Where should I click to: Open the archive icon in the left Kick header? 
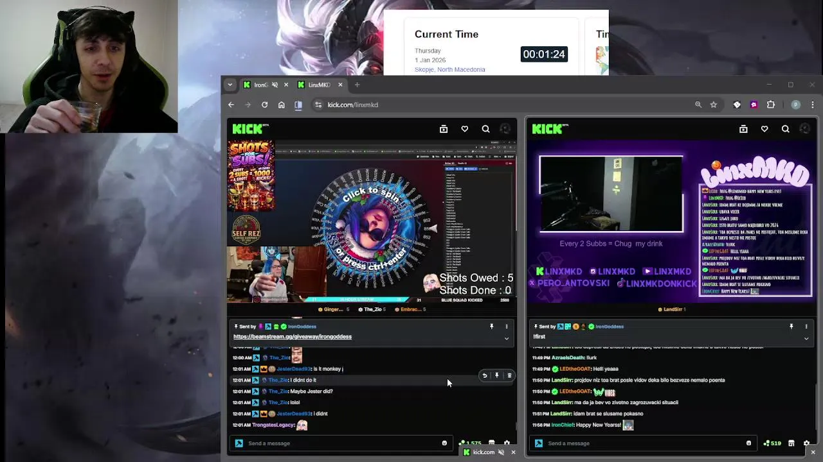(x=444, y=129)
